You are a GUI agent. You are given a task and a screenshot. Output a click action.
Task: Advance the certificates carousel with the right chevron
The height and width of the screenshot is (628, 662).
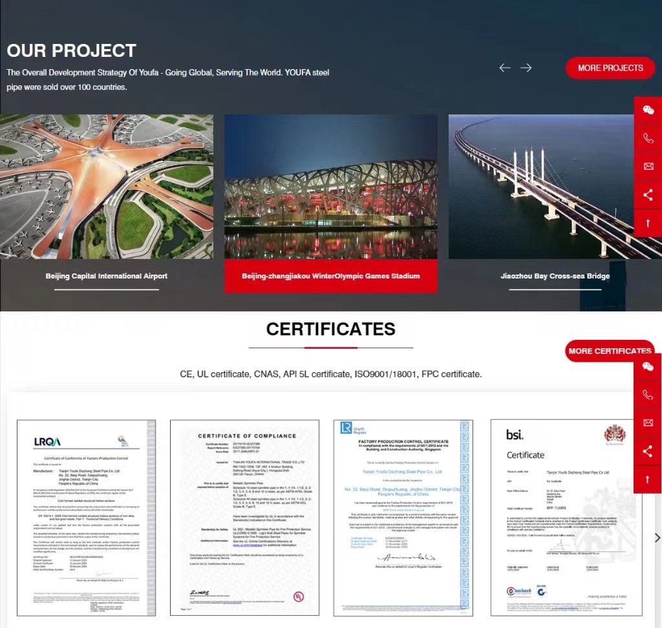pos(657,538)
